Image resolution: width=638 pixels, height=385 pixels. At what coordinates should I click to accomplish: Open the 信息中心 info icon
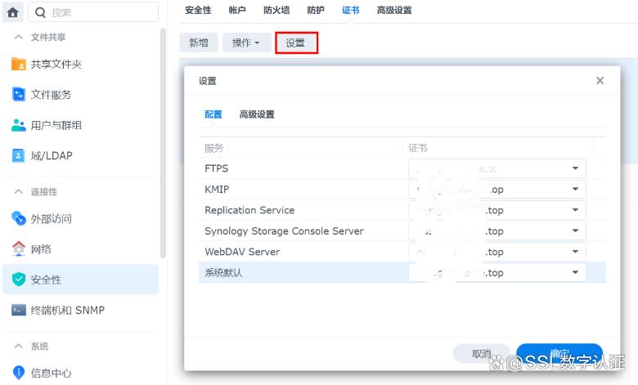18,372
